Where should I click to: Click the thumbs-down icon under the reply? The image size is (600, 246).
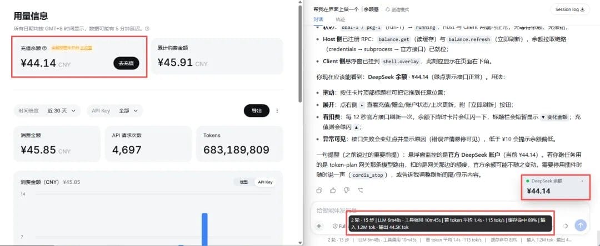(x=346, y=190)
